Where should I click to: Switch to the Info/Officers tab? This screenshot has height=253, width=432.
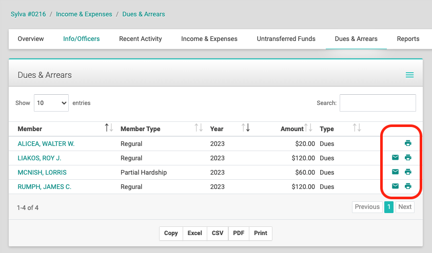81,39
